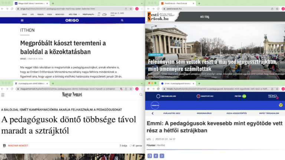
Task: Go back in the hirado.hu window
Action: 148,89
